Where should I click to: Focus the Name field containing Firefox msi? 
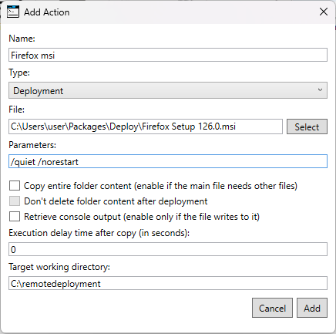click(168, 55)
